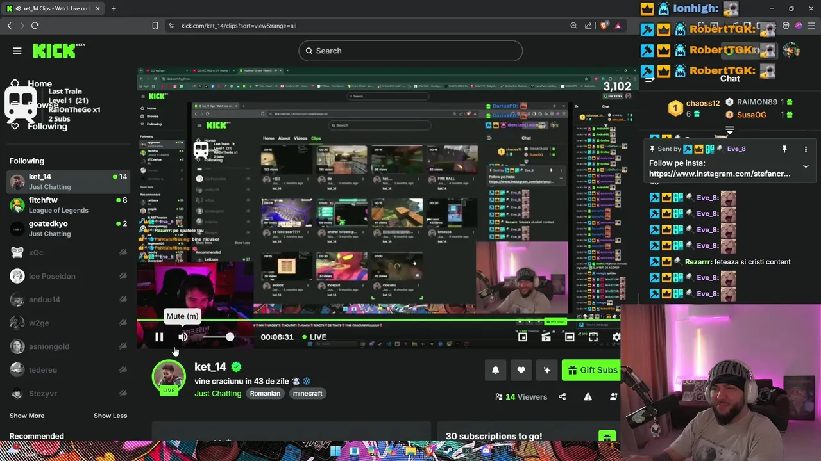Image resolution: width=821 pixels, height=461 pixels.
Task: Toggle theater mode in the player
Action: point(570,337)
